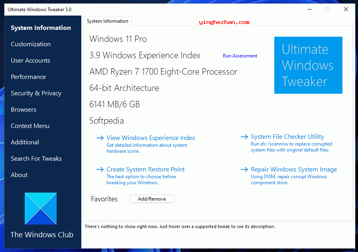Open the Context Menu section

[x=30, y=126]
